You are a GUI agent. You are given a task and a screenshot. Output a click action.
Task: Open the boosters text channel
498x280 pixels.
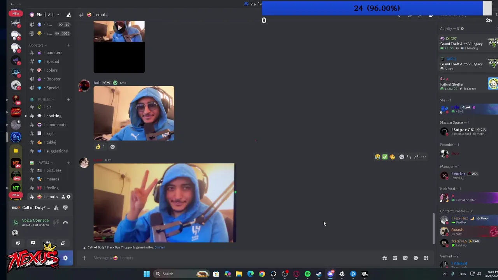coord(50,52)
